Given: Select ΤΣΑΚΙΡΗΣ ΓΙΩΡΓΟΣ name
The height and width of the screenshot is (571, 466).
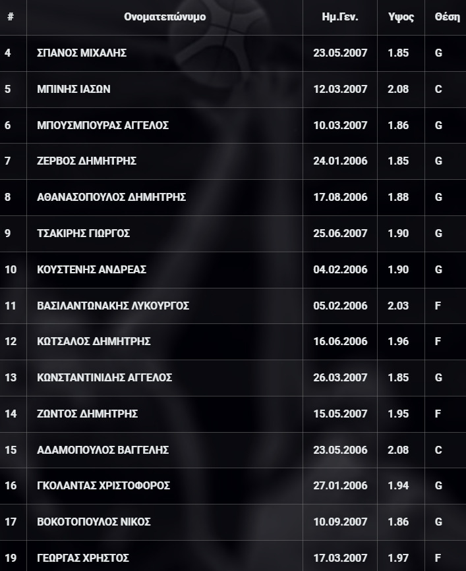Looking at the screenshot, I should tap(84, 233).
